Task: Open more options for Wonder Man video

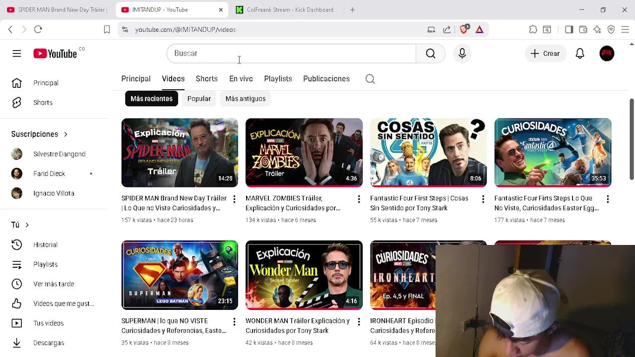Action: point(359,322)
